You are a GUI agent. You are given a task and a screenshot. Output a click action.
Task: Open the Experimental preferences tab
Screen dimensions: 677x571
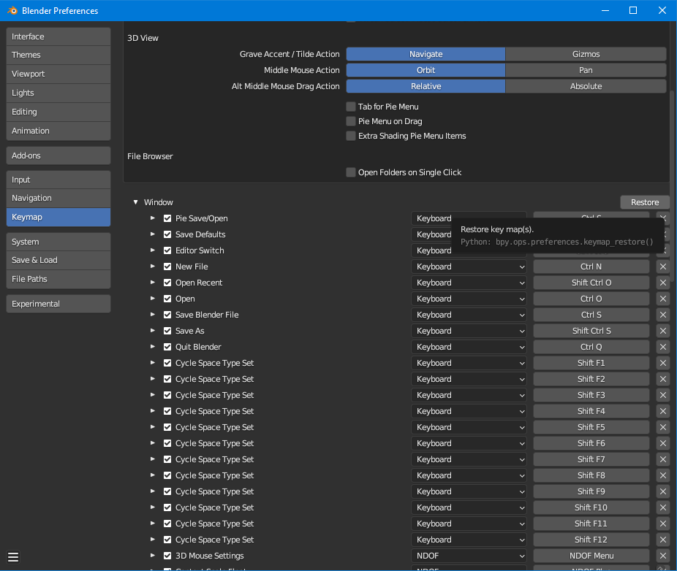coord(58,304)
